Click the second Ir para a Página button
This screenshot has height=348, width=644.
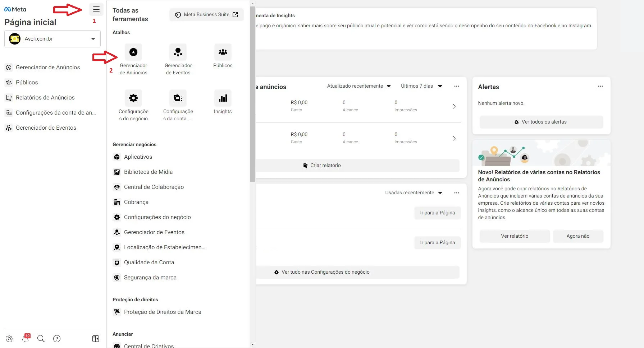438,243
